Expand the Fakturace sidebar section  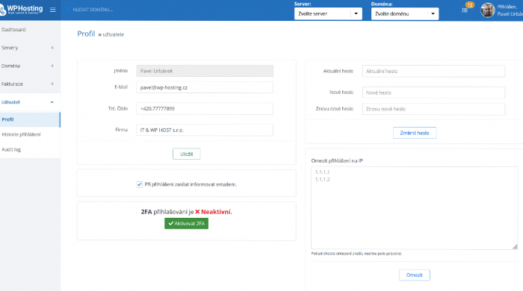(30, 84)
